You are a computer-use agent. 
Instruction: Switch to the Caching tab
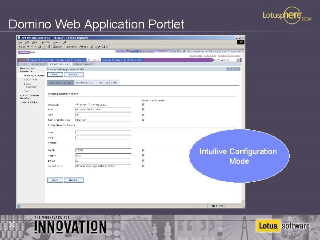103,83
